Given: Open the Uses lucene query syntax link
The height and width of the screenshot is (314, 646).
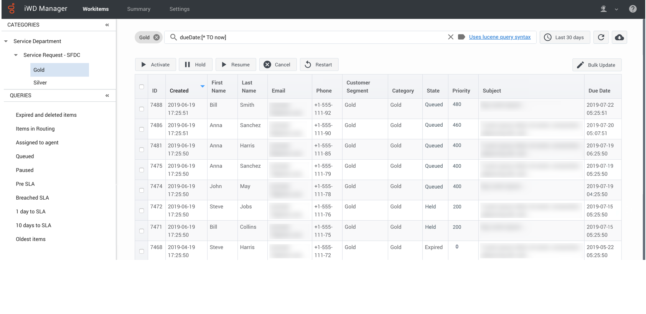Looking at the screenshot, I should click(x=499, y=37).
